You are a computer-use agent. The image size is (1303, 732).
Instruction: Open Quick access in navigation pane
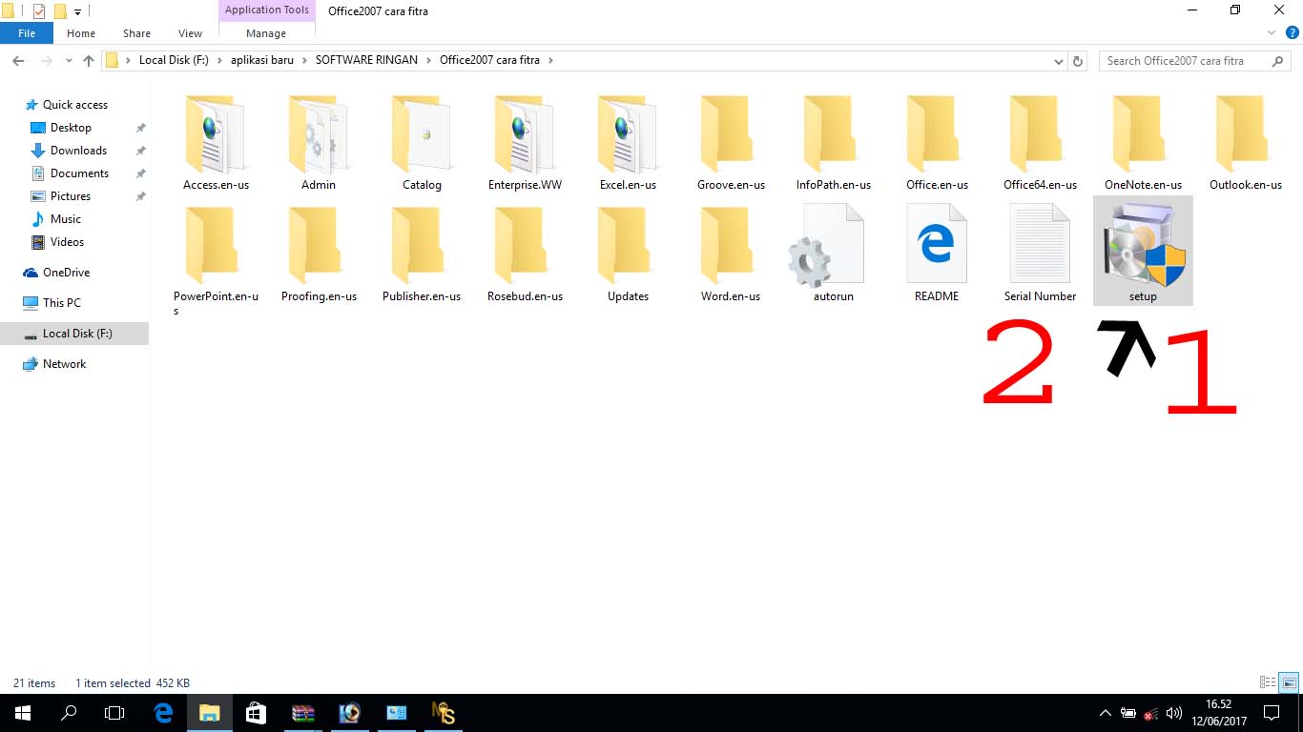[x=75, y=105]
